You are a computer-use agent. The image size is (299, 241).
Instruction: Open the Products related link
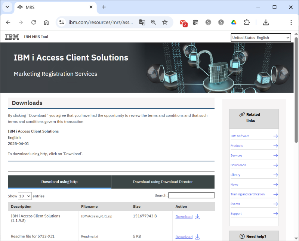(237, 146)
